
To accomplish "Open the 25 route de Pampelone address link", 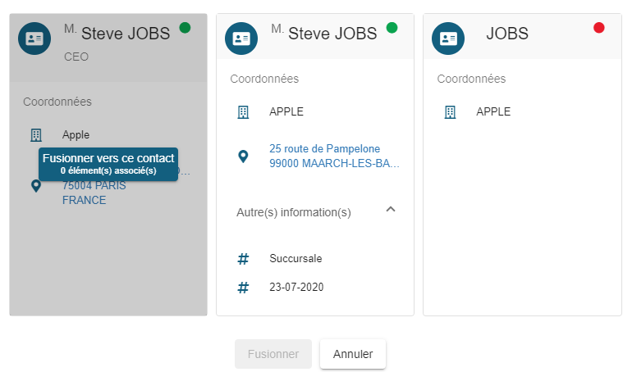I will [333, 157].
